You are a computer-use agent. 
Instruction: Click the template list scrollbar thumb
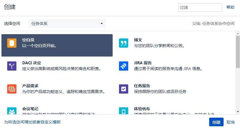tap(238, 52)
